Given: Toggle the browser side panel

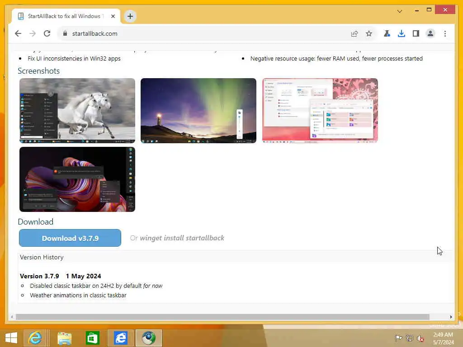Looking at the screenshot, I should (416, 33).
